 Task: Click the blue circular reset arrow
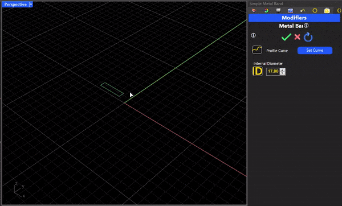tap(308, 37)
